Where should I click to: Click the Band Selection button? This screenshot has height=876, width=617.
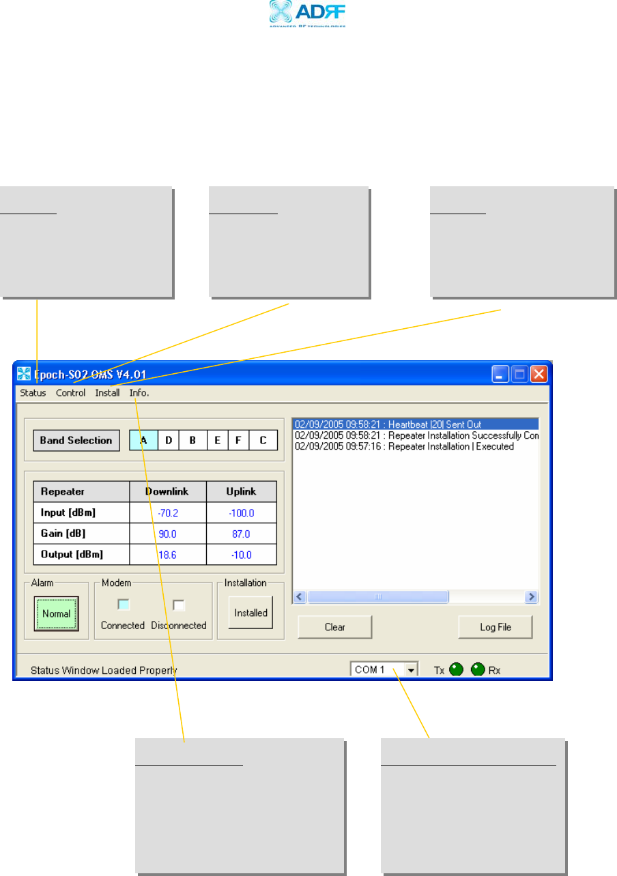[x=76, y=440]
